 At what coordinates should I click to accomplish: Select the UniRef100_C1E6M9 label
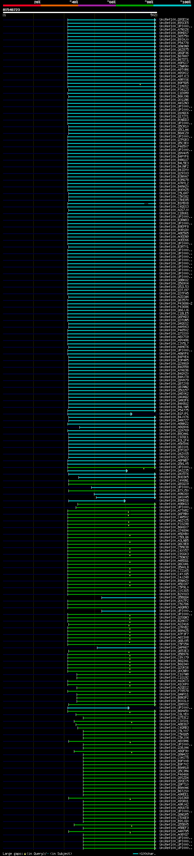pyautogui.click(x=174, y=93)
